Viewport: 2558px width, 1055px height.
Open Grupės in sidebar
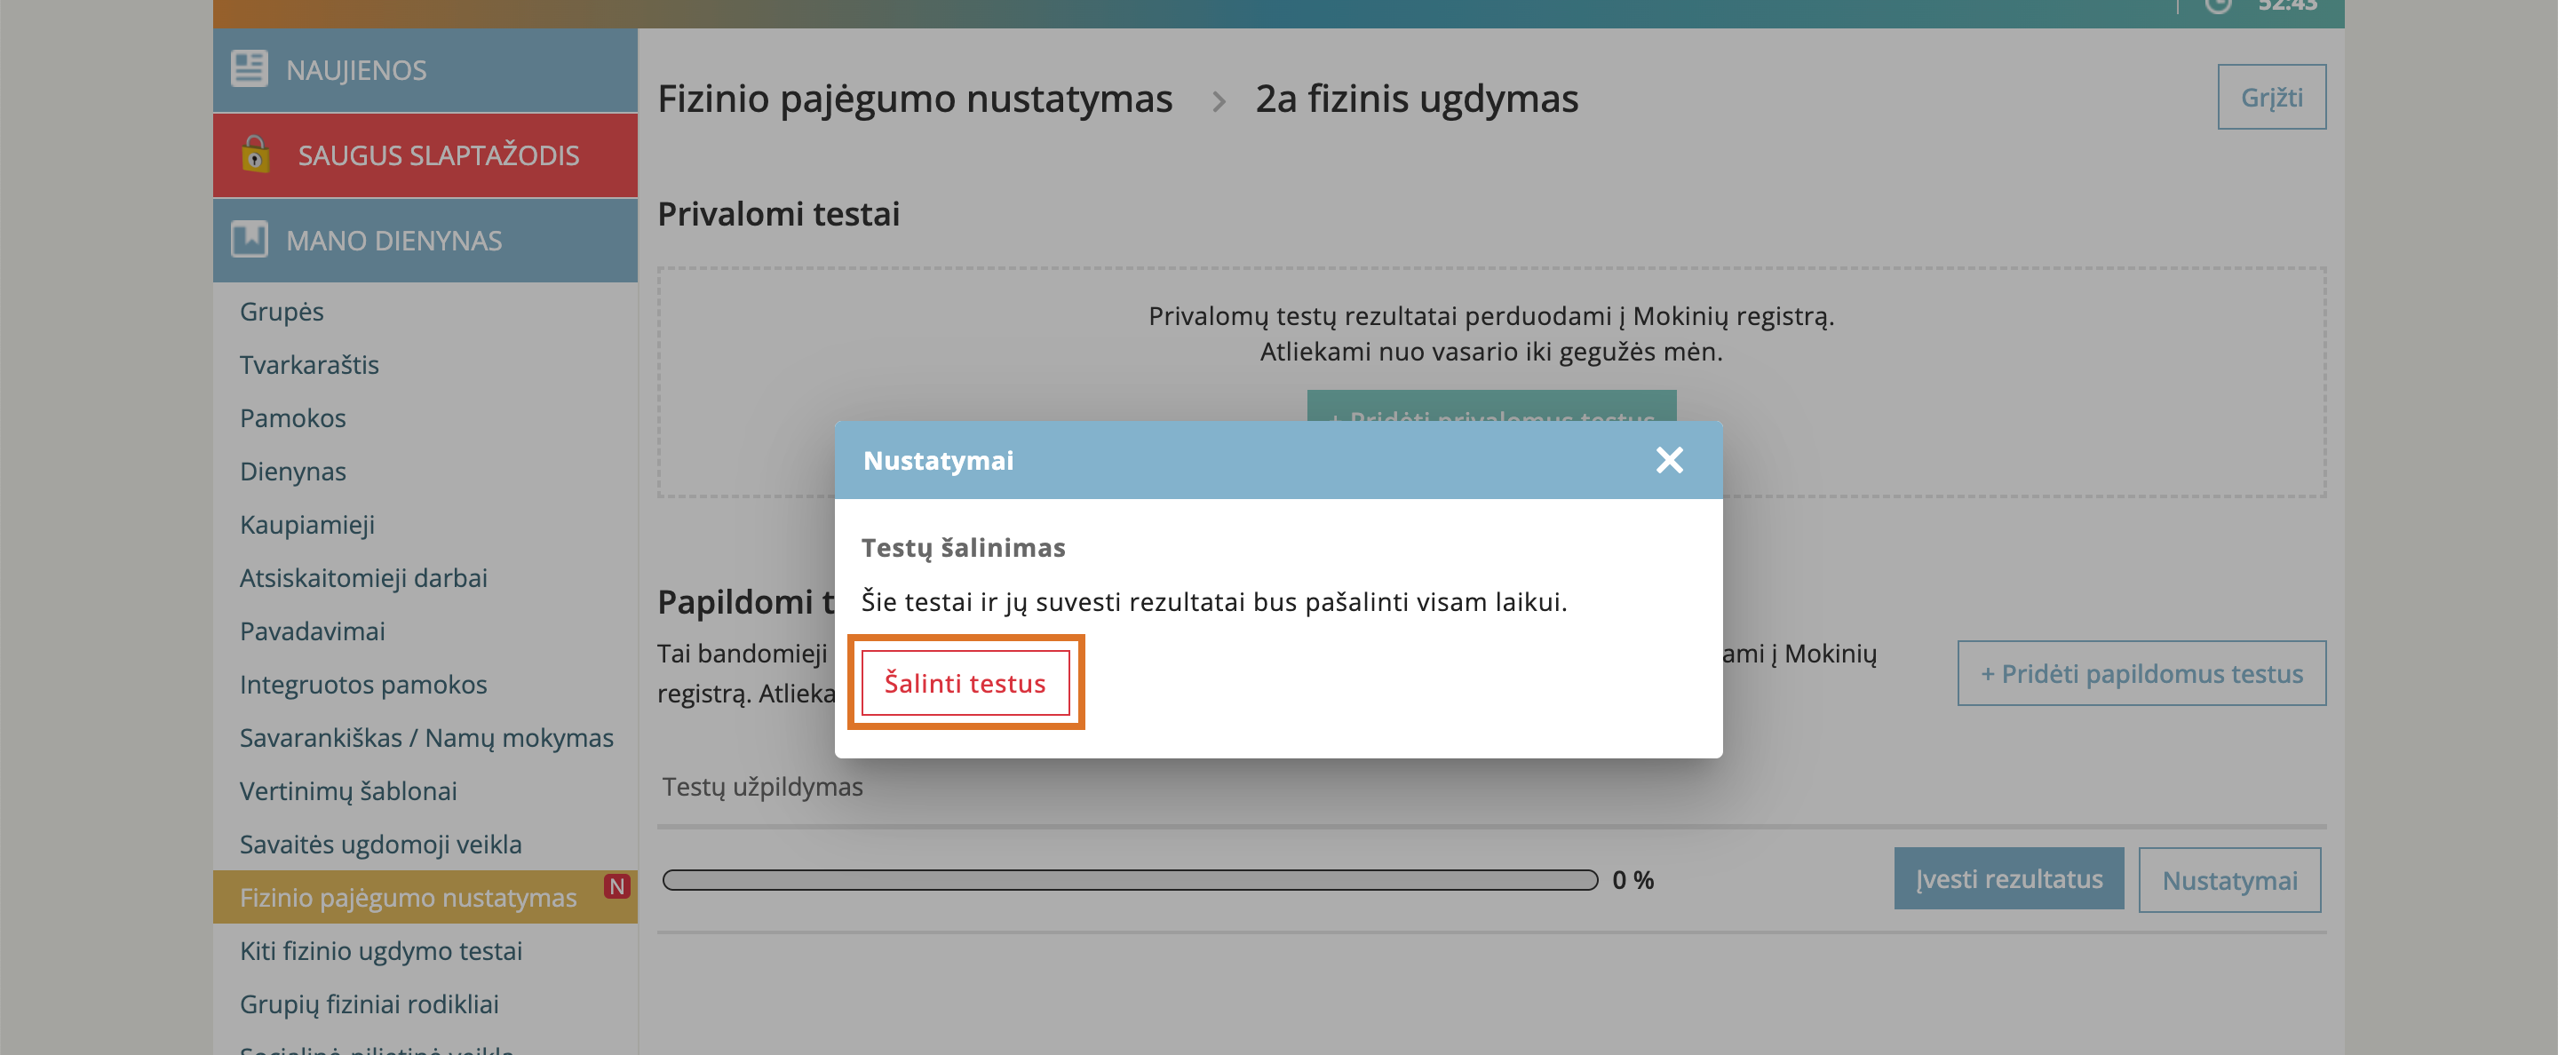pyautogui.click(x=281, y=312)
